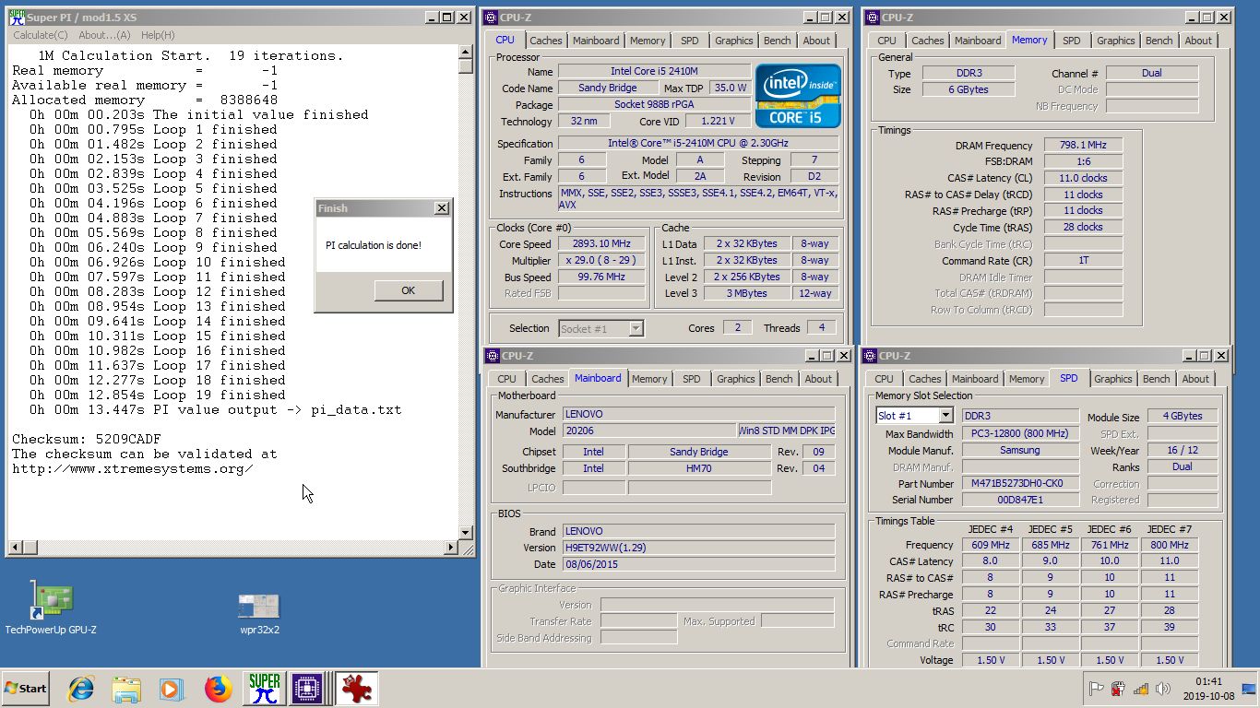
Task: Click the Part Number field M471B5273DH0-CK0
Action: coord(1021,483)
